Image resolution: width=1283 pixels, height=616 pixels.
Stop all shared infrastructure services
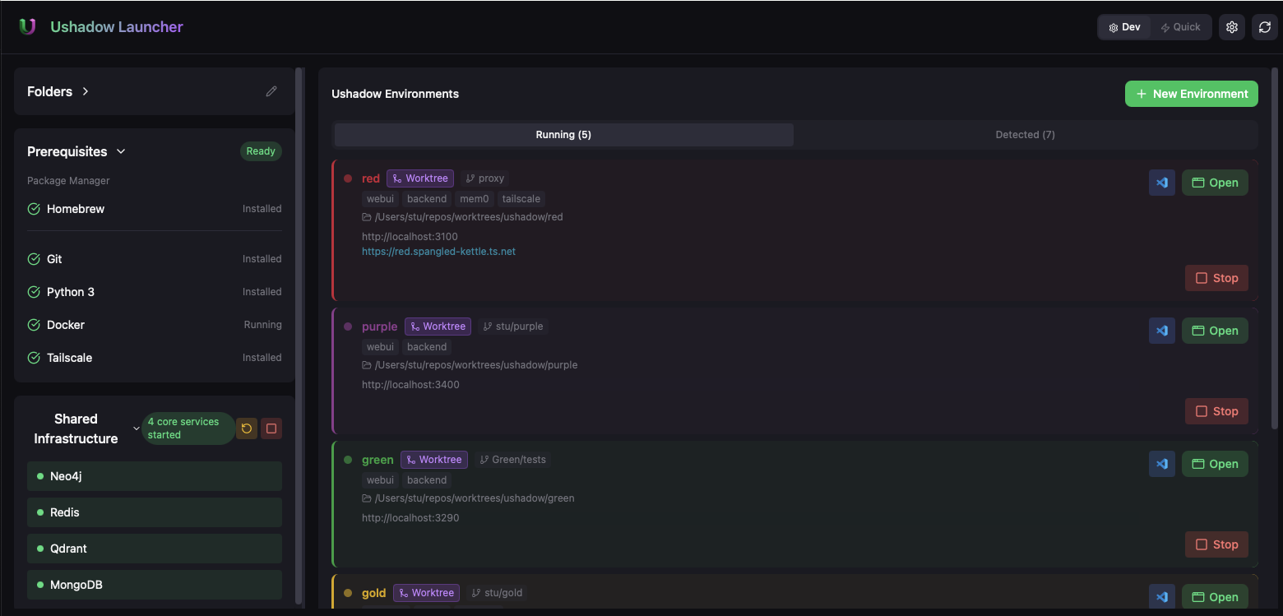pos(271,428)
